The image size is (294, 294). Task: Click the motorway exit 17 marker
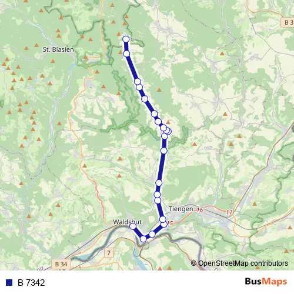[x=229, y=212]
